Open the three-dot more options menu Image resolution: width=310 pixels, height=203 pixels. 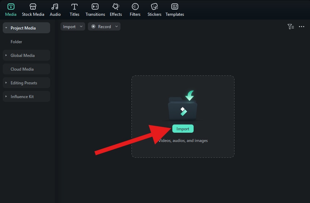pyautogui.click(x=301, y=26)
